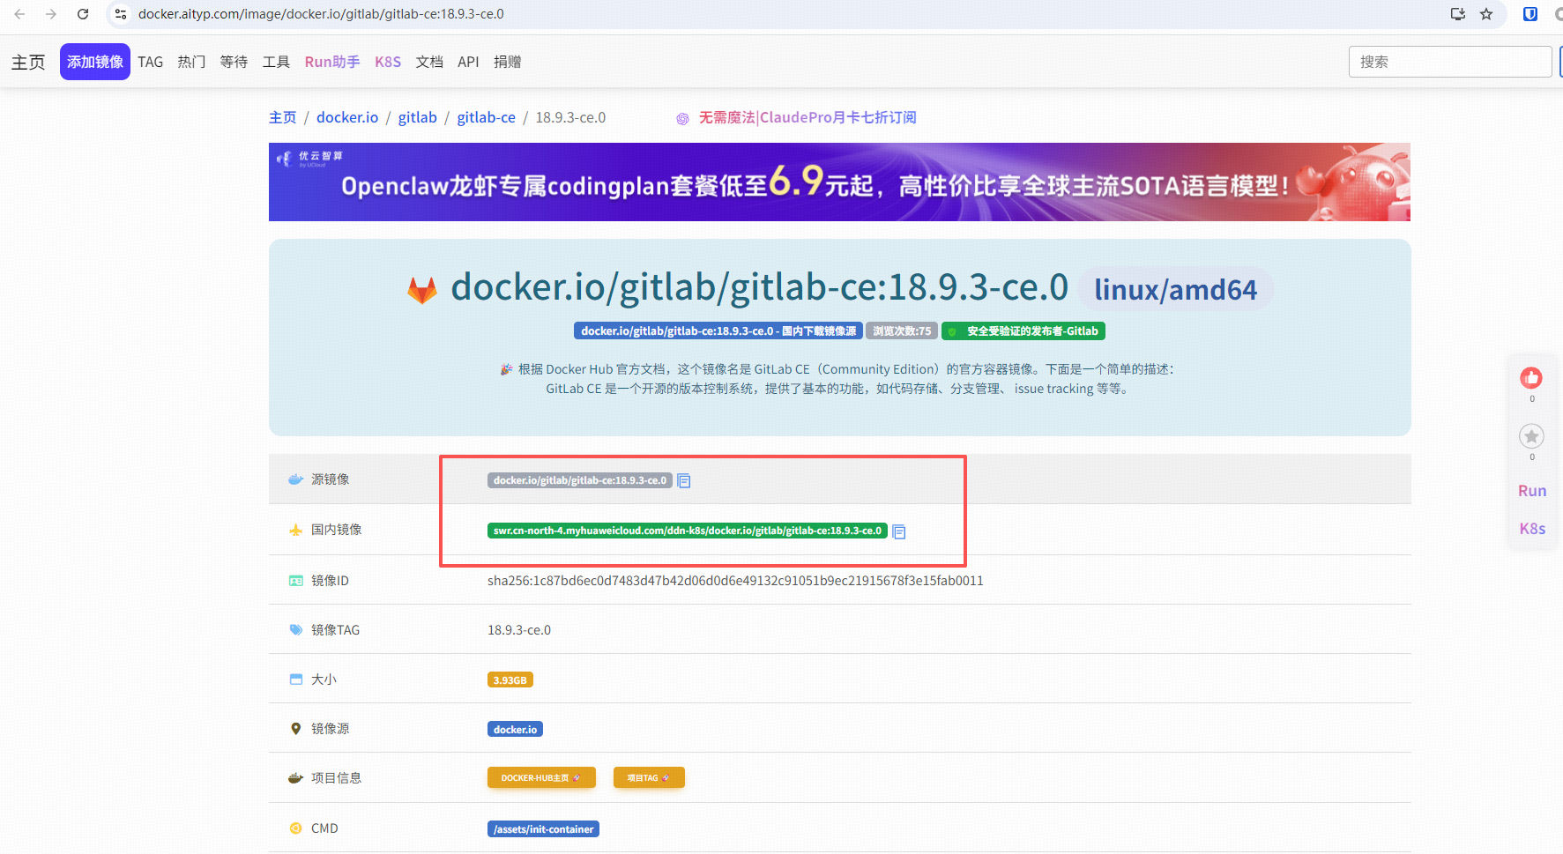The height and width of the screenshot is (854, 1563).
Task: Open the docker.io breadcrumb link
Action: coord(347,117)
